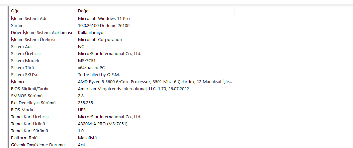353x148 pixels.
Task: Select the Sistem SKU'su row
Action: [x=24, y=75]
